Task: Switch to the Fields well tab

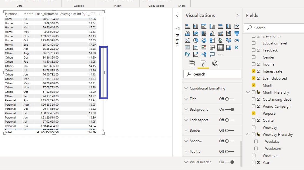Action: pyautogui.click(x=192, y=63)
